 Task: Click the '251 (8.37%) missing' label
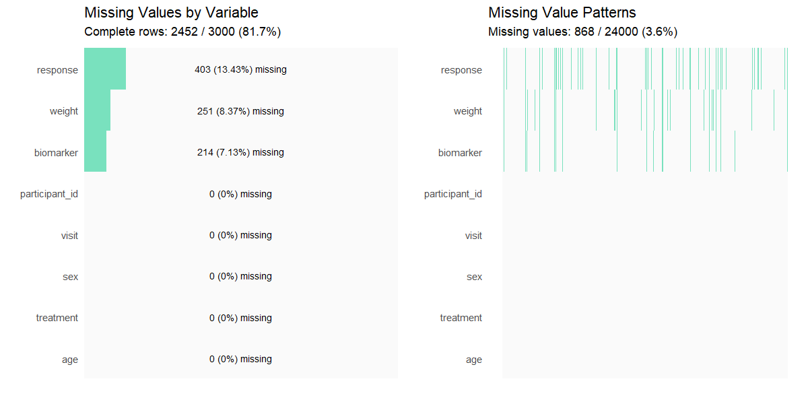(240, 111)
